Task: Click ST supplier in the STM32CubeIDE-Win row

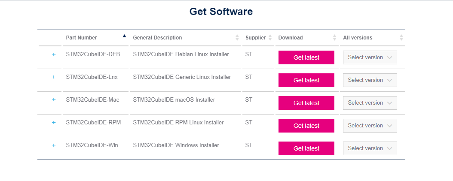Action: (x=249, y=145)
